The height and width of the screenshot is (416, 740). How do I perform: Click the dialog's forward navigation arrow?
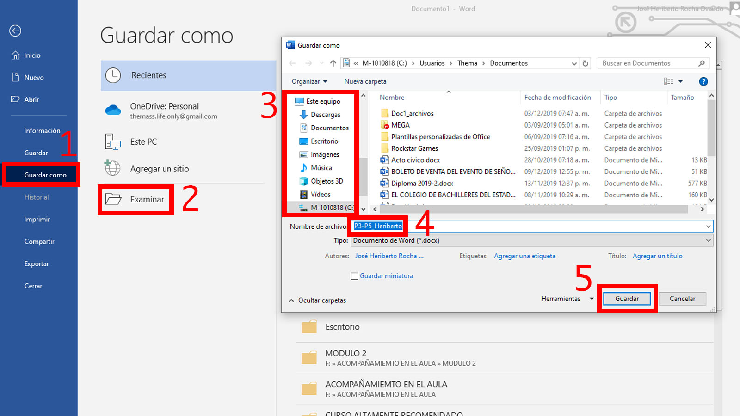[308, 63]
